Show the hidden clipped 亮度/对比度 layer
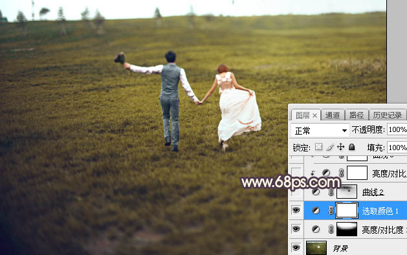This screenshot has height=255, width=407. click(296, 172)
